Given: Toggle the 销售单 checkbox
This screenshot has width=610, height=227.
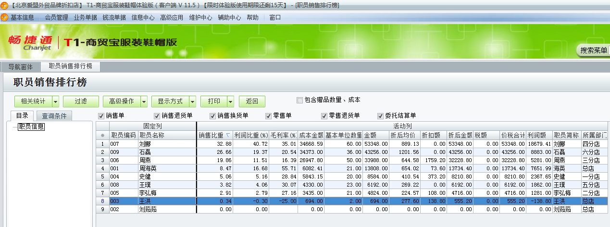Looking at the screenshot, I should [x=101, y=116].
